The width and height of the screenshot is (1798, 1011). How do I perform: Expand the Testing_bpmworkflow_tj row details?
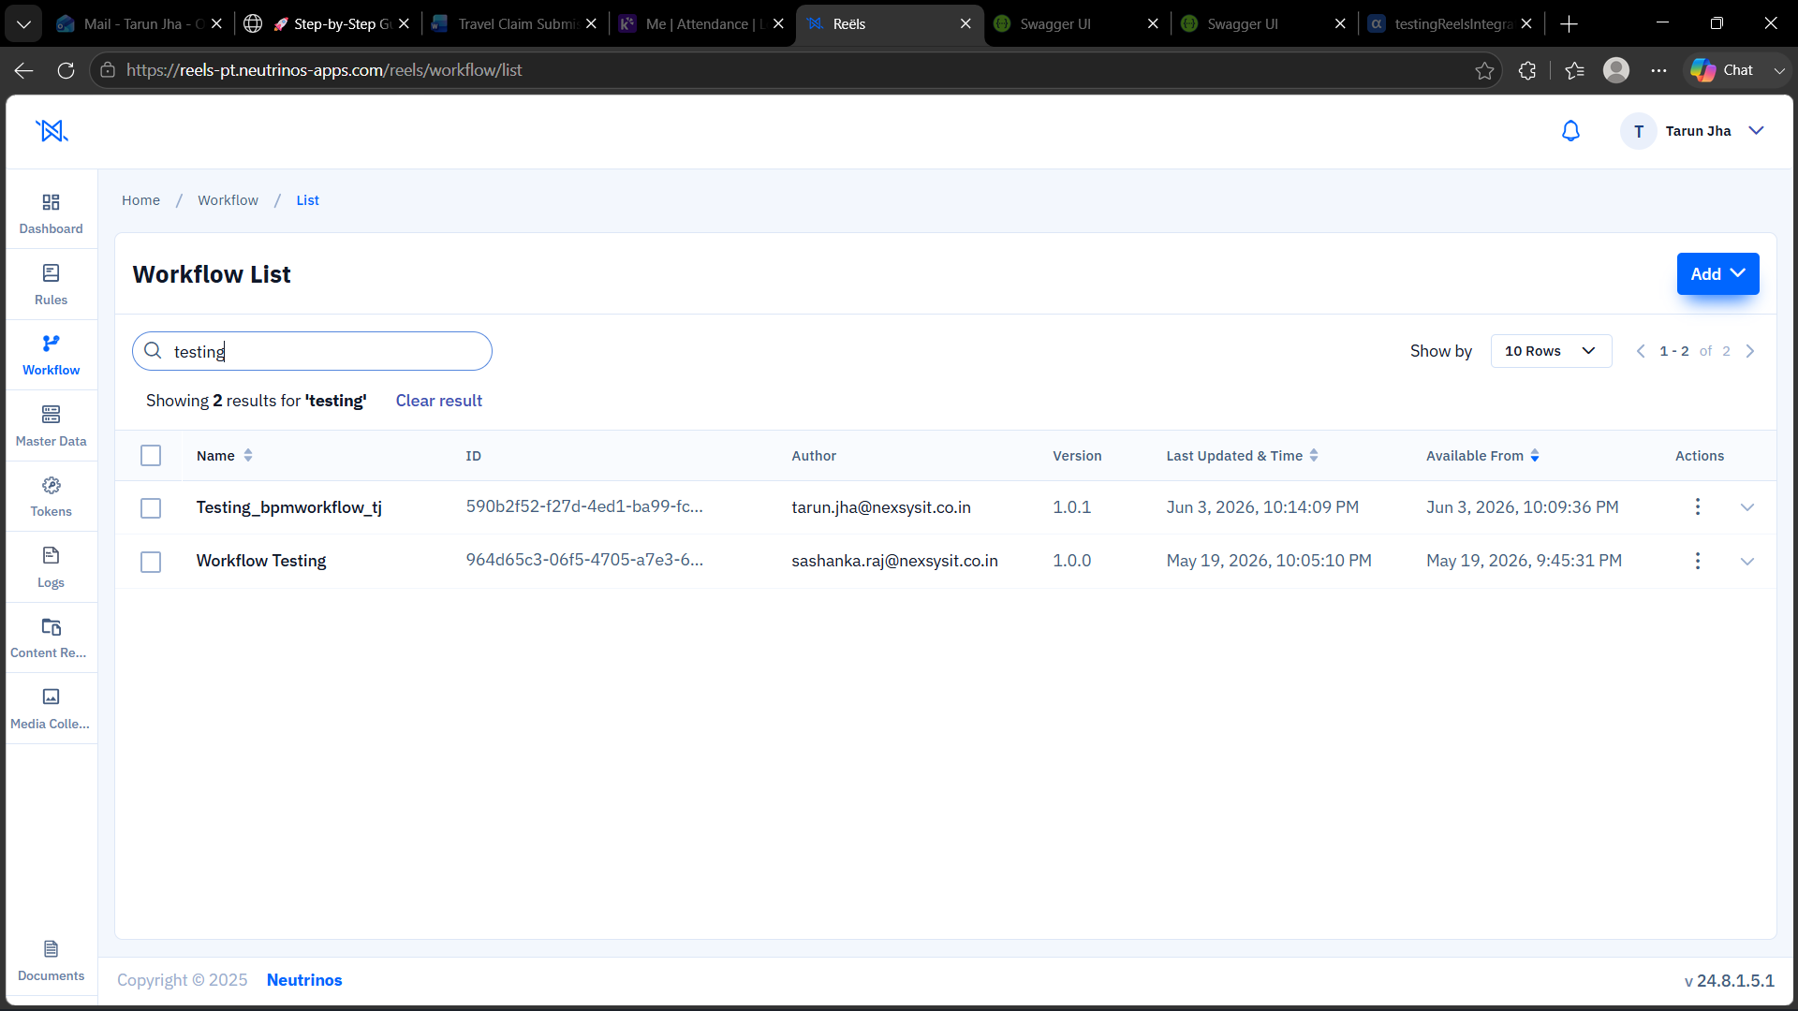coord(1746,507)
